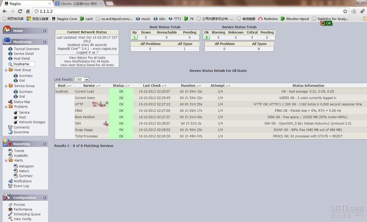Click the hostname search field
367x222 pixels.
(x=24, y=64)
